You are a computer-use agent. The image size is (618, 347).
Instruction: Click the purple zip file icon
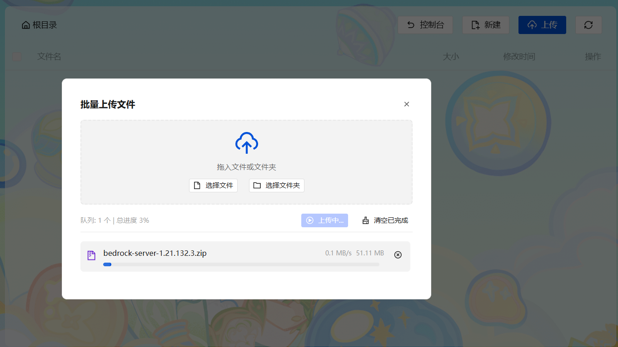tap(91, 255)
